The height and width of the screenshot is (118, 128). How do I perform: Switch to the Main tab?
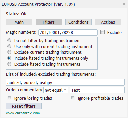click(x=19, y=22)
